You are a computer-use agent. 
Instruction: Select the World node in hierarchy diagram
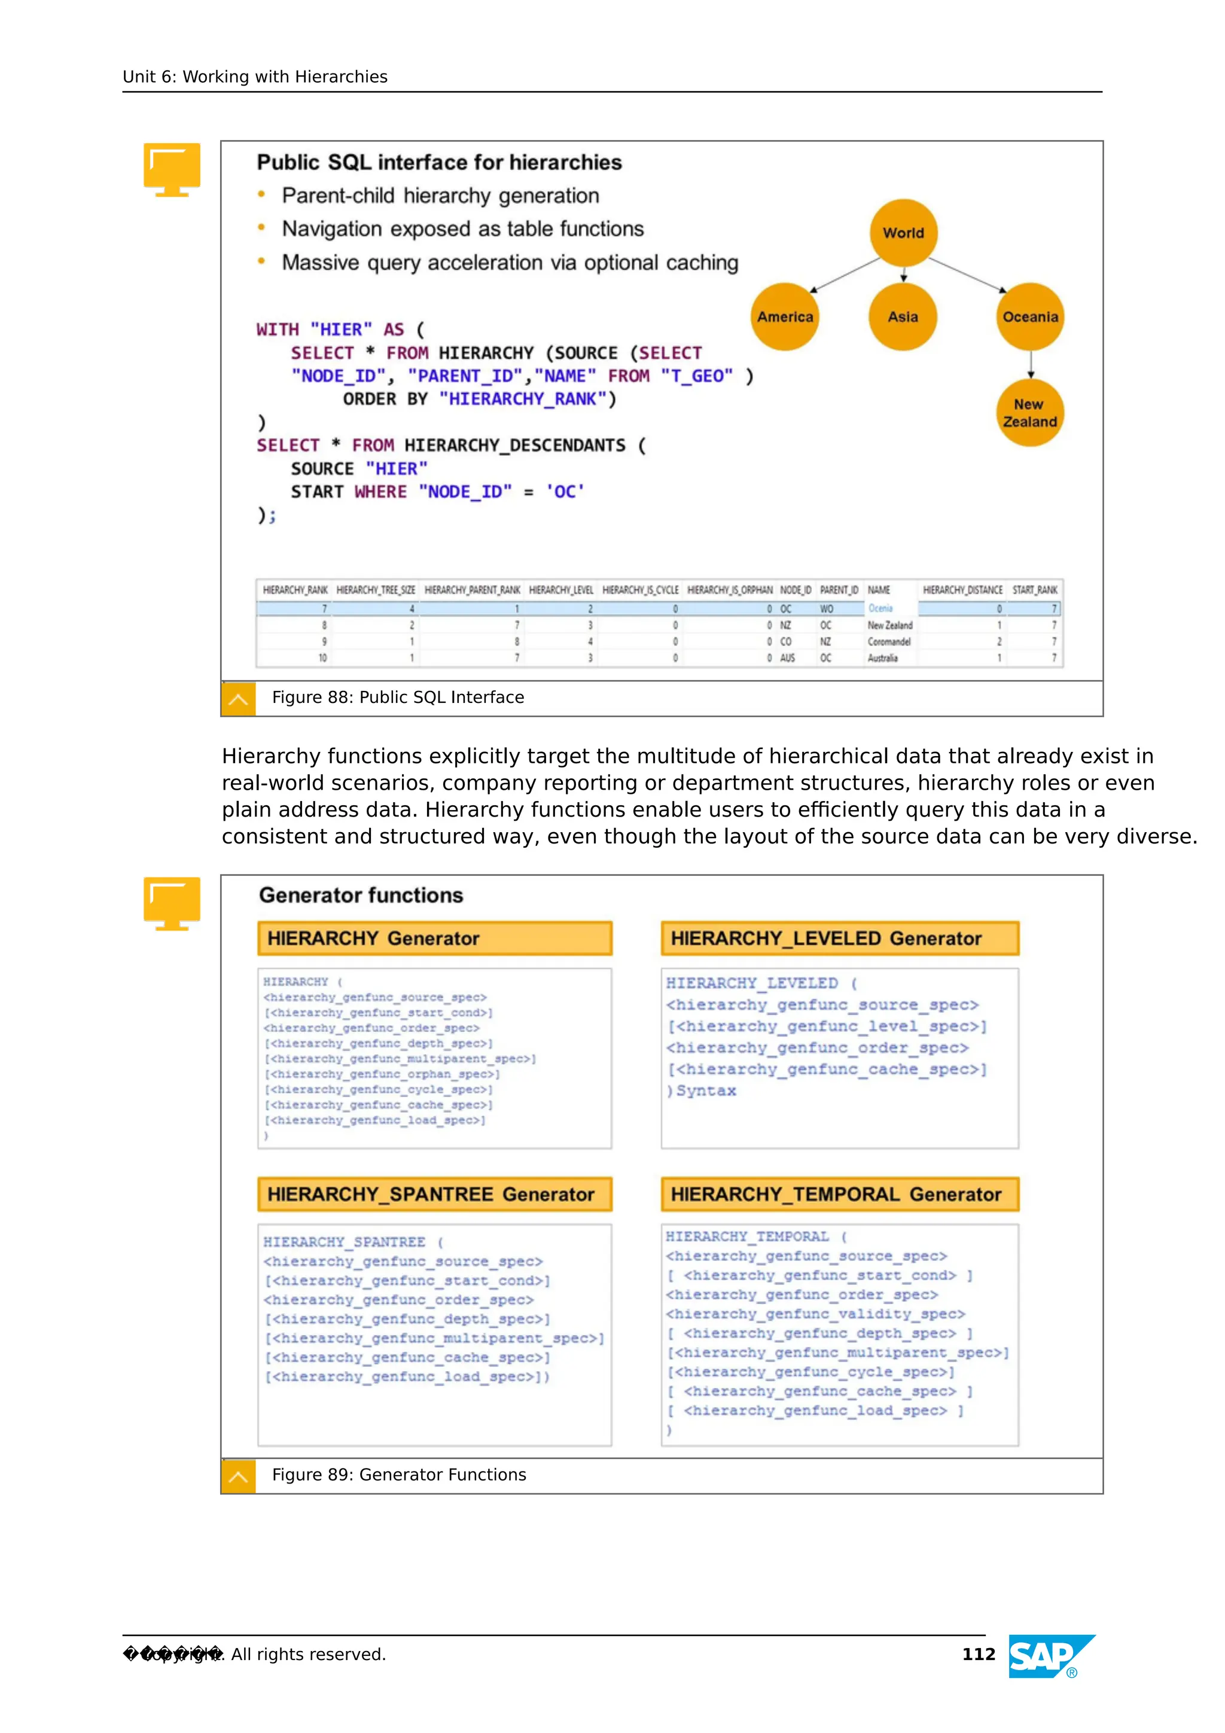click(903, 233)
